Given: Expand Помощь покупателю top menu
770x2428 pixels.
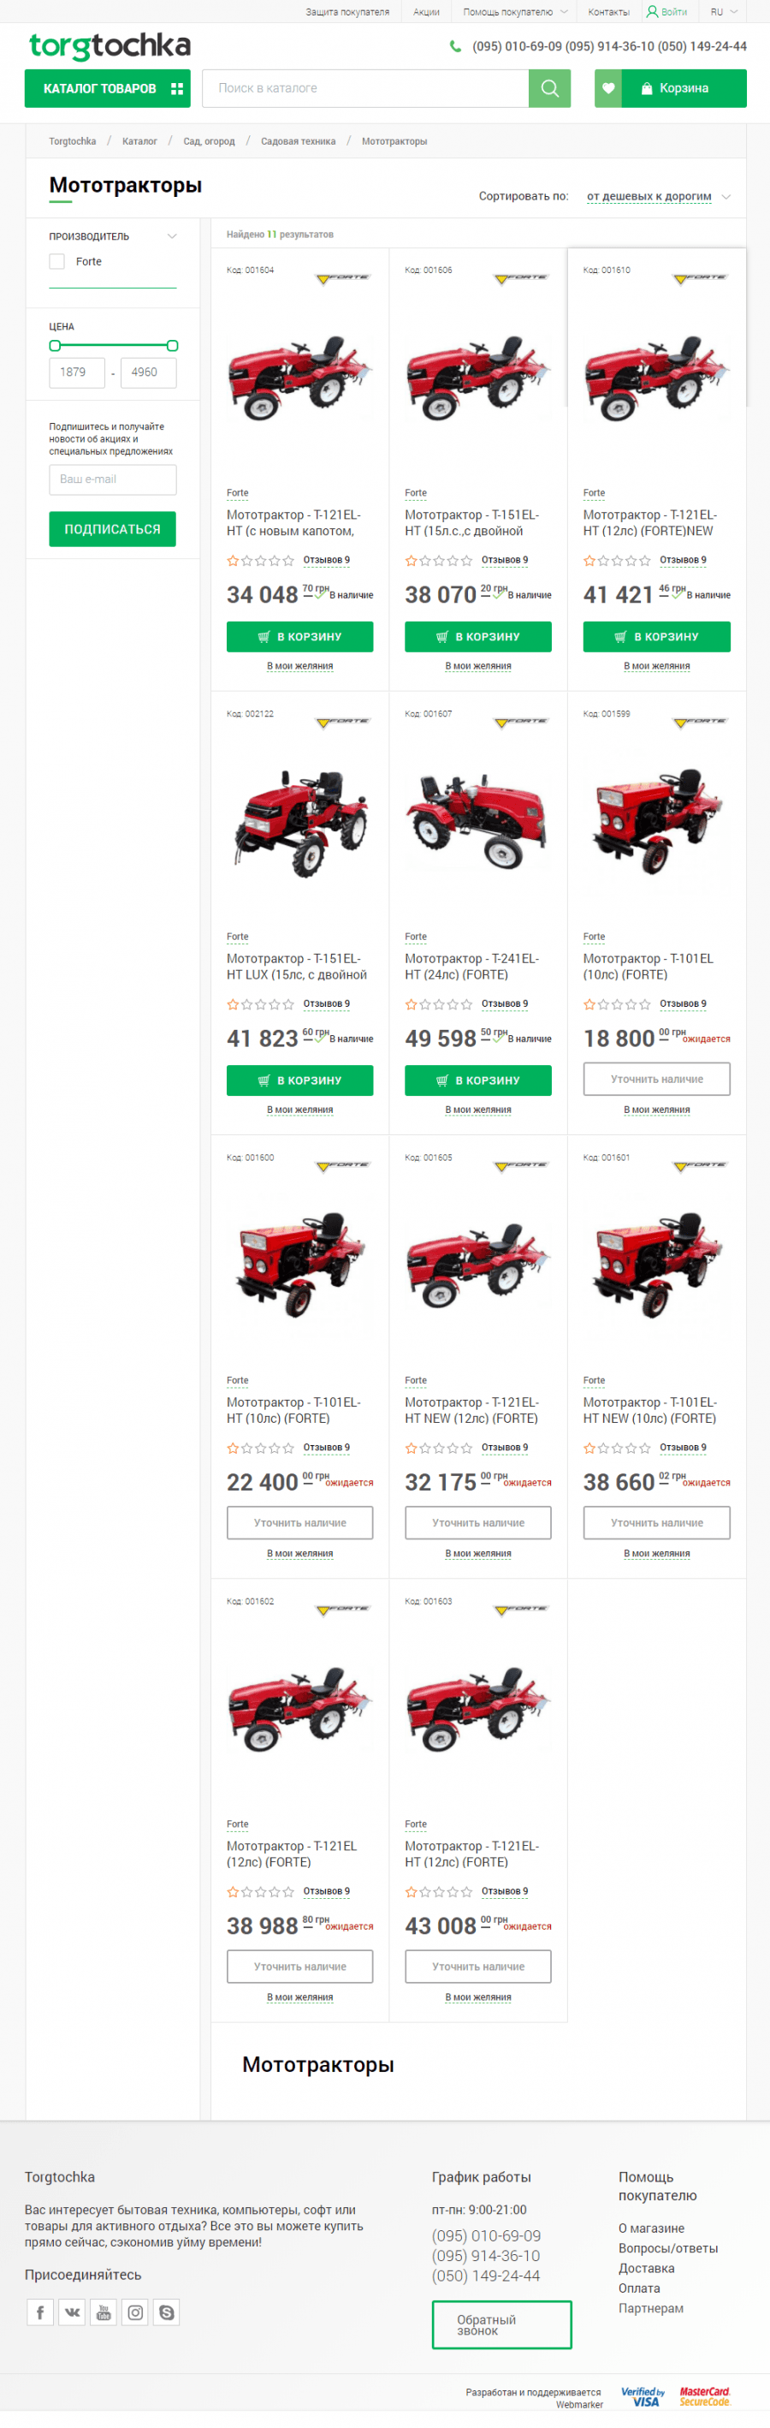Looking at the screenshot, I should (x=514, y=12).
